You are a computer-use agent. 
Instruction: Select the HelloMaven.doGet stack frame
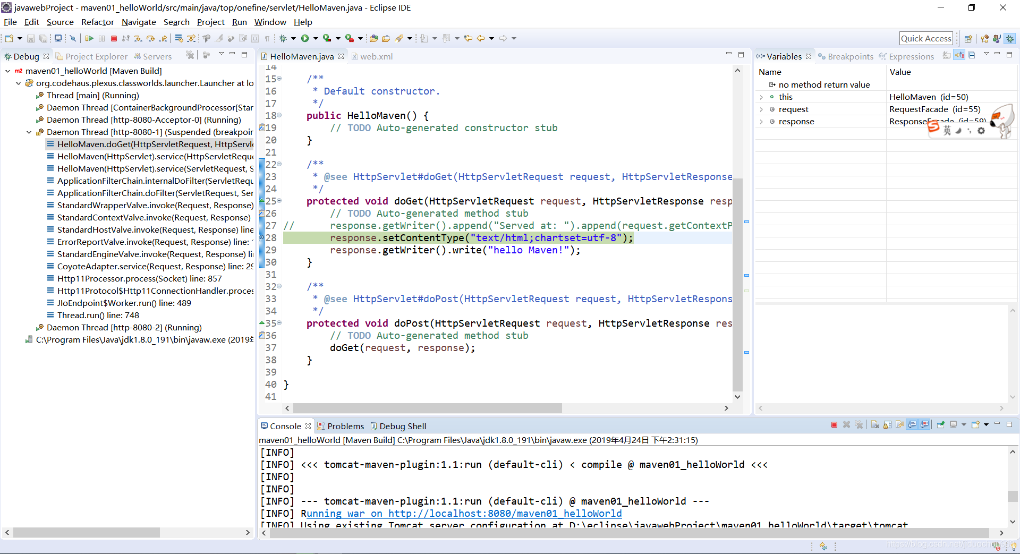pos(150,144)
